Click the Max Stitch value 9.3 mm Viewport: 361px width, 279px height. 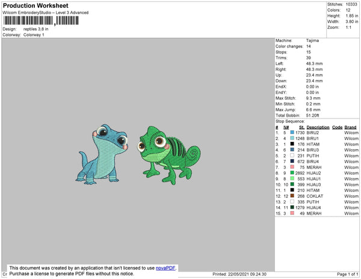(x=313, y=98)
